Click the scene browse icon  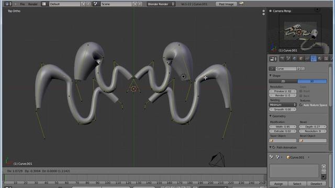(x=96, y=4)
